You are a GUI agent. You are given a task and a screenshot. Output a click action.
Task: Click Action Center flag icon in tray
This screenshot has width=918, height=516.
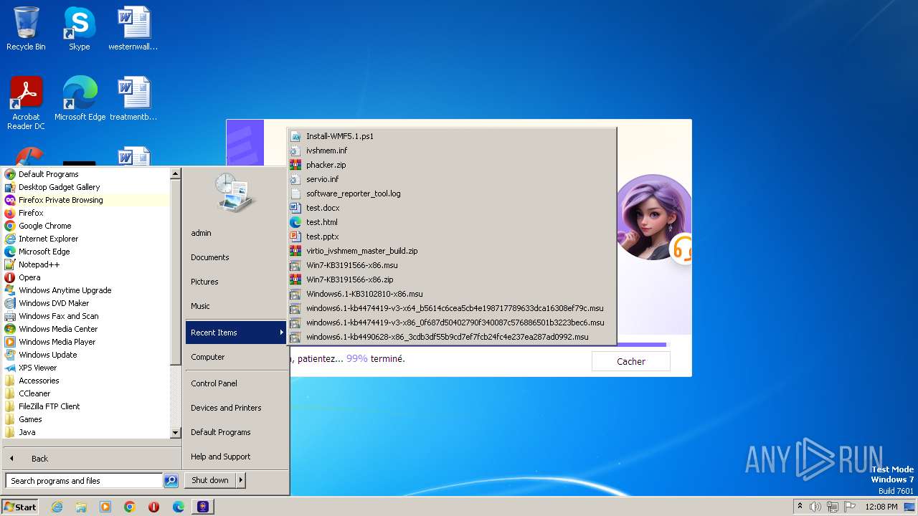tap(851, 507)
